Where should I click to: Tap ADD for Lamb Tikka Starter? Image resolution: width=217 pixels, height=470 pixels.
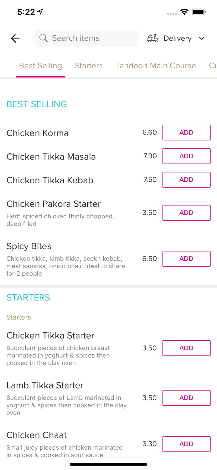click(186, 398)
